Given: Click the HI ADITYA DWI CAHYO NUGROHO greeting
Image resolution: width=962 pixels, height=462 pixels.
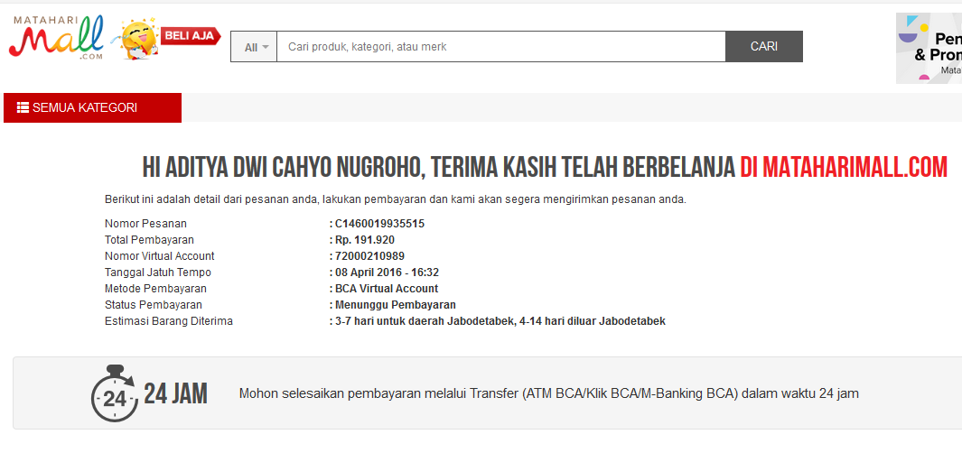Looking at the screenshot, I should [284, 167].
